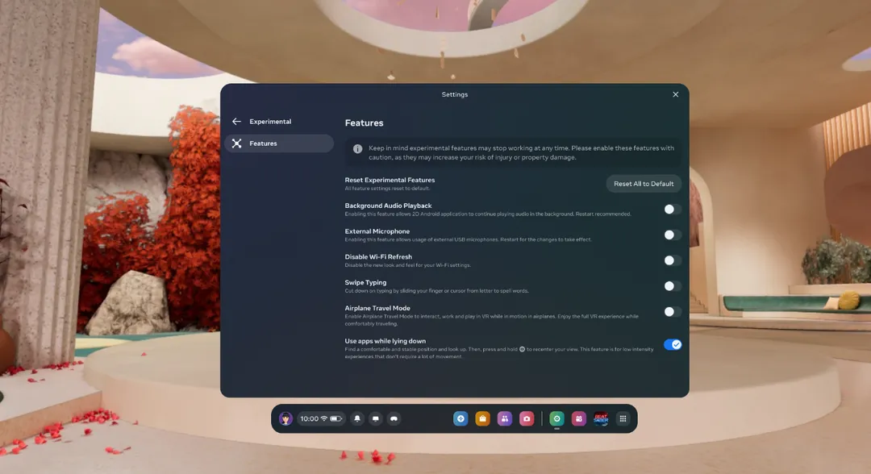This screenshot has width=871, height=474.
Task: Enable Background Audio Playback toggle
Action: tap(672, 210)
